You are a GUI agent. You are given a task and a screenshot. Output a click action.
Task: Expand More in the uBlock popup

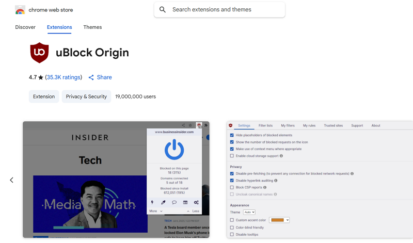pos(156,211)
